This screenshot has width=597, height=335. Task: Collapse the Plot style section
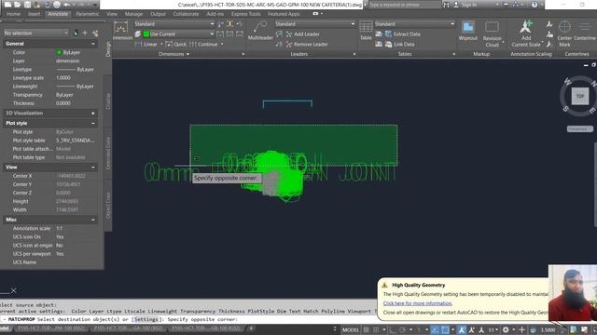coord(93,123)
